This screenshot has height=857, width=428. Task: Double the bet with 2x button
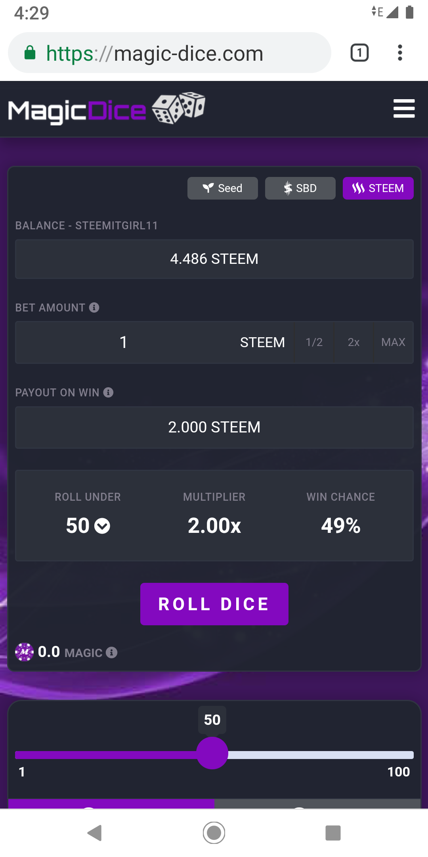click(353, 342)
